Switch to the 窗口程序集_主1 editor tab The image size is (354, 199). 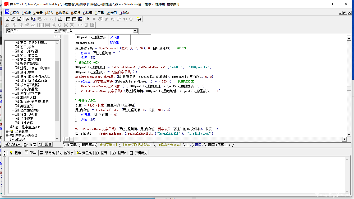(x=219, y=145)
